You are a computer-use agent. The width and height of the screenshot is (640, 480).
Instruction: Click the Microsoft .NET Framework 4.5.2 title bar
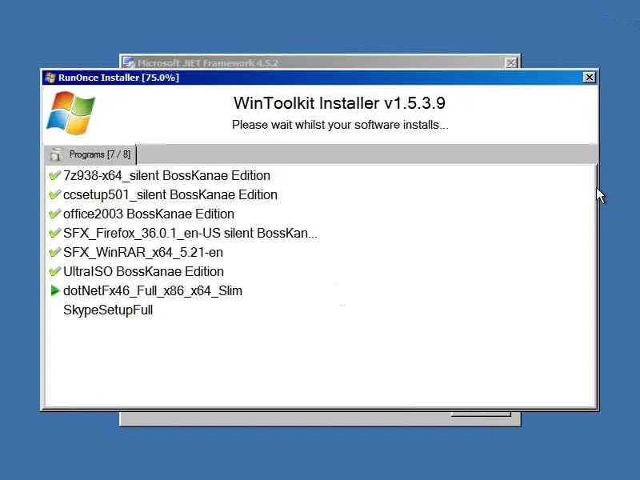tap(320, 62)
